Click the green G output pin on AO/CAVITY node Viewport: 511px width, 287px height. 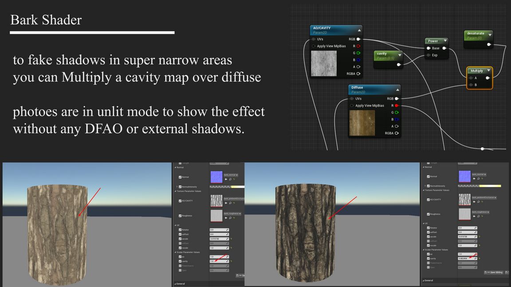[358, 53]
